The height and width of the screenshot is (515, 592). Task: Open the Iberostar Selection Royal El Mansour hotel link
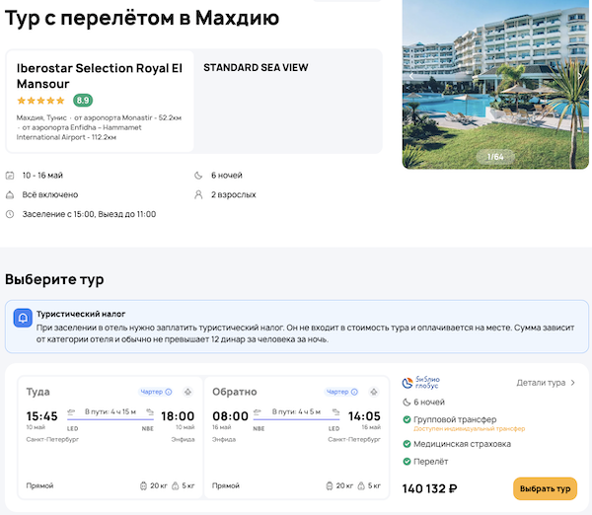coord(100,76)
